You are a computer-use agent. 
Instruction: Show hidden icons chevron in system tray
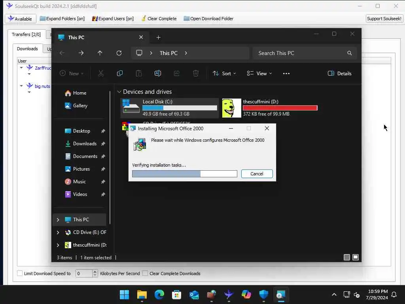[334, 294]
